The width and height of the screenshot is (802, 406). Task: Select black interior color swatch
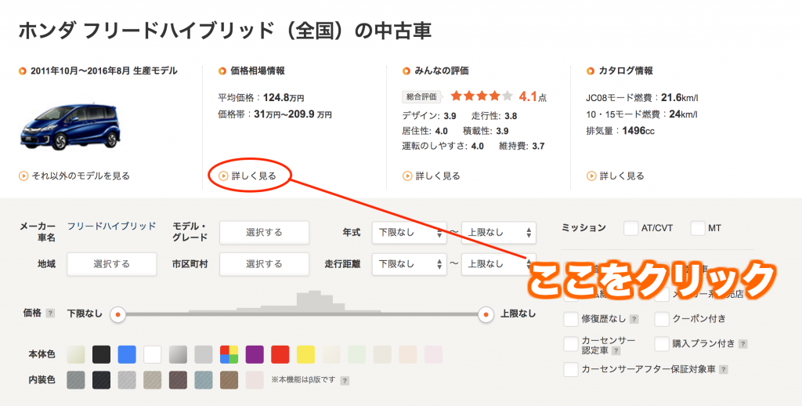click(x=101, y=380)
